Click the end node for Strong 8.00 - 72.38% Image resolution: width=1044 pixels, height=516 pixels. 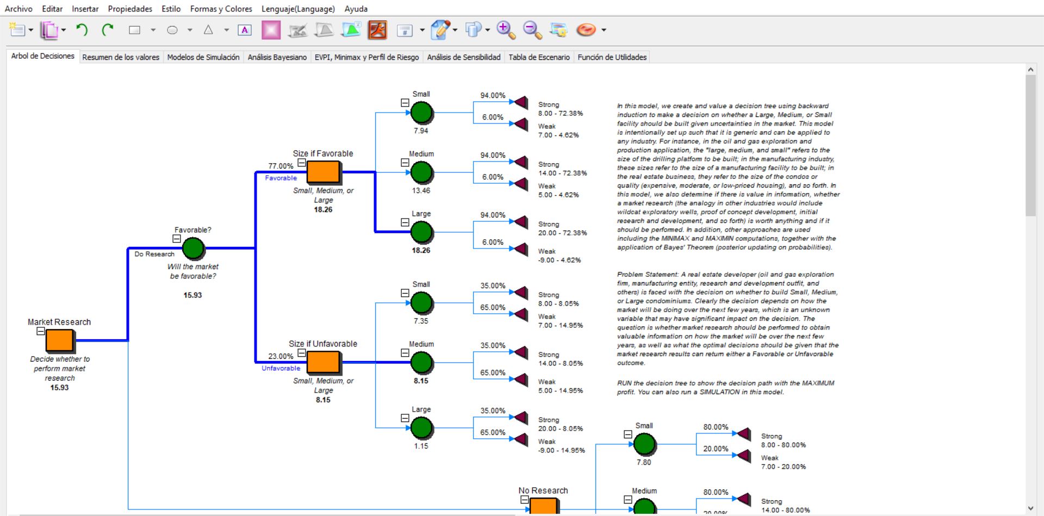[x=521, y=102]
